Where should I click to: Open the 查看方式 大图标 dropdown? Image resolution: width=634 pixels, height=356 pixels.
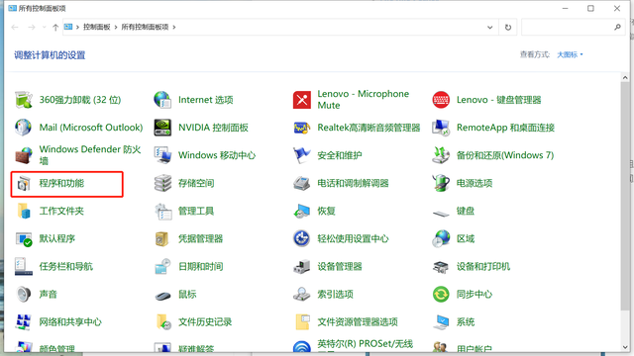(571, 54)
